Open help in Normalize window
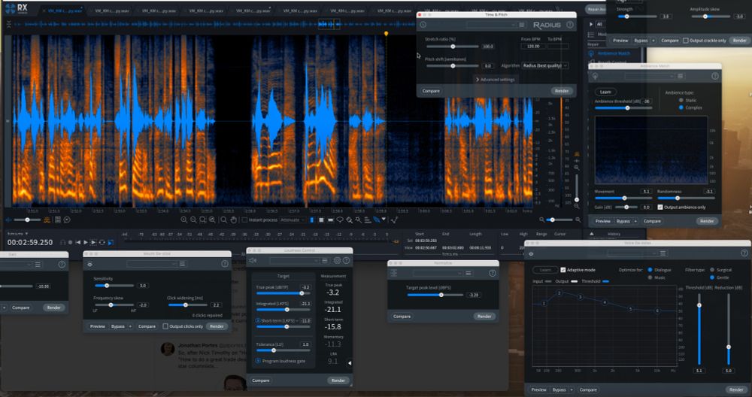The width and height of the screenshot is (752, 397). tap(492, 273)
